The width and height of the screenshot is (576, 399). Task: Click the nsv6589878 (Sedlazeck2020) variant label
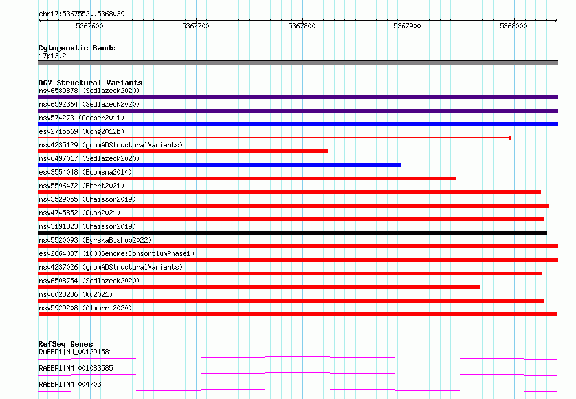coord(89,91)
